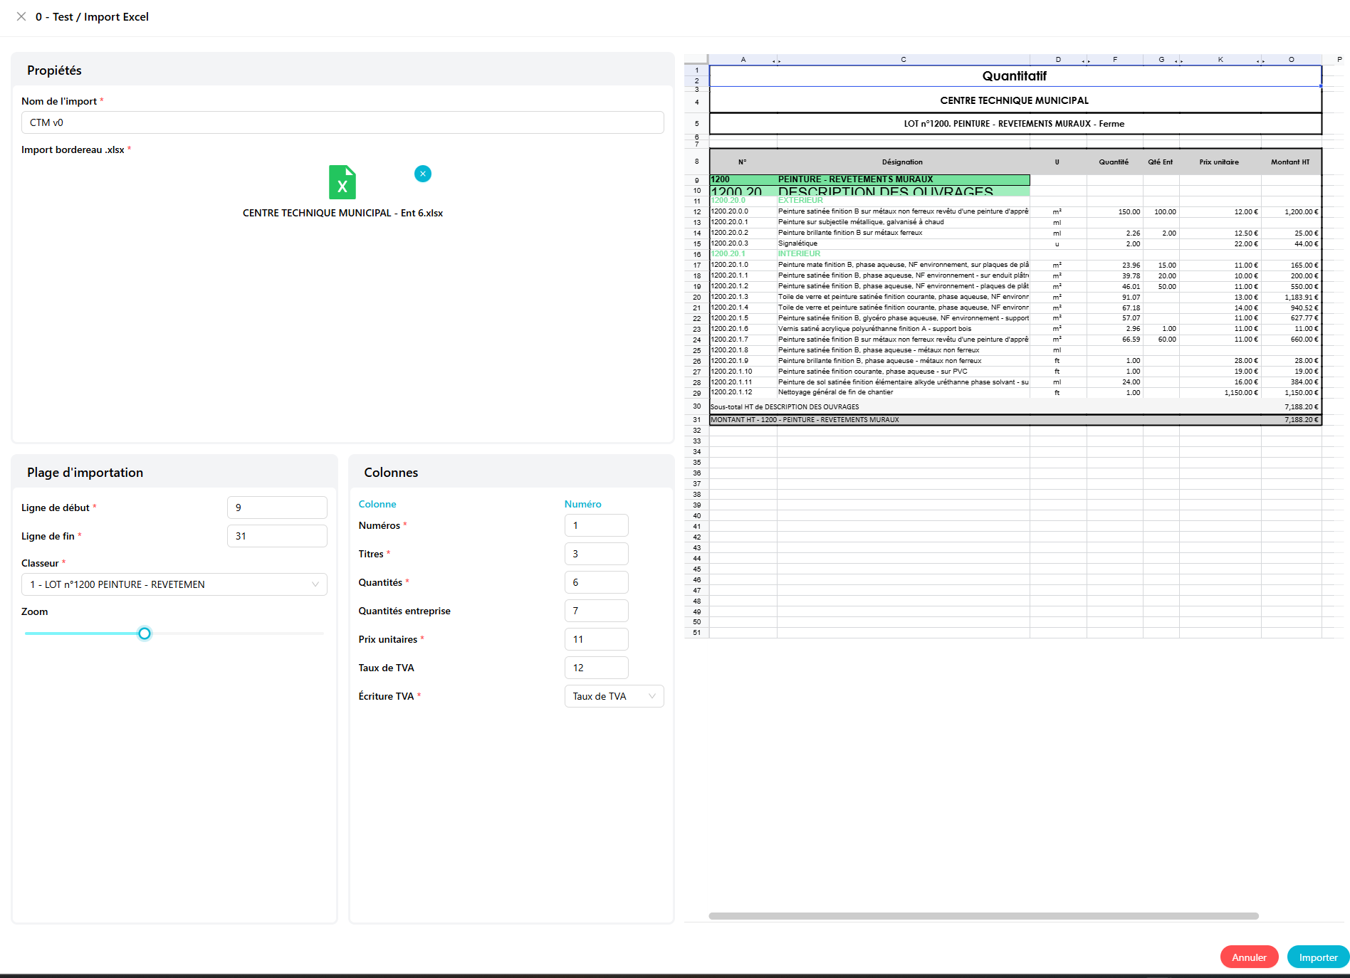Open the Écriture TVA dropdown
Viewport: 1350px width, 978px height.
tap(614, 696)
